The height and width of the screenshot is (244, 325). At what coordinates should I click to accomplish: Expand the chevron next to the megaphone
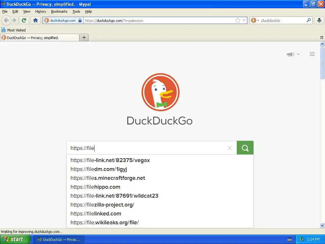pyautogui.click(x=298, y=54)
